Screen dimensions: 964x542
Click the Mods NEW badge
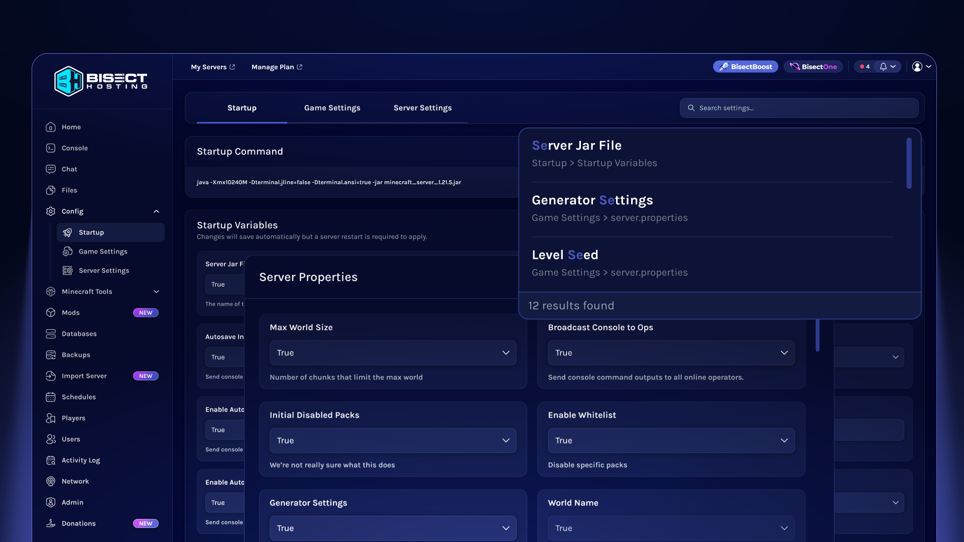(146, 313)
